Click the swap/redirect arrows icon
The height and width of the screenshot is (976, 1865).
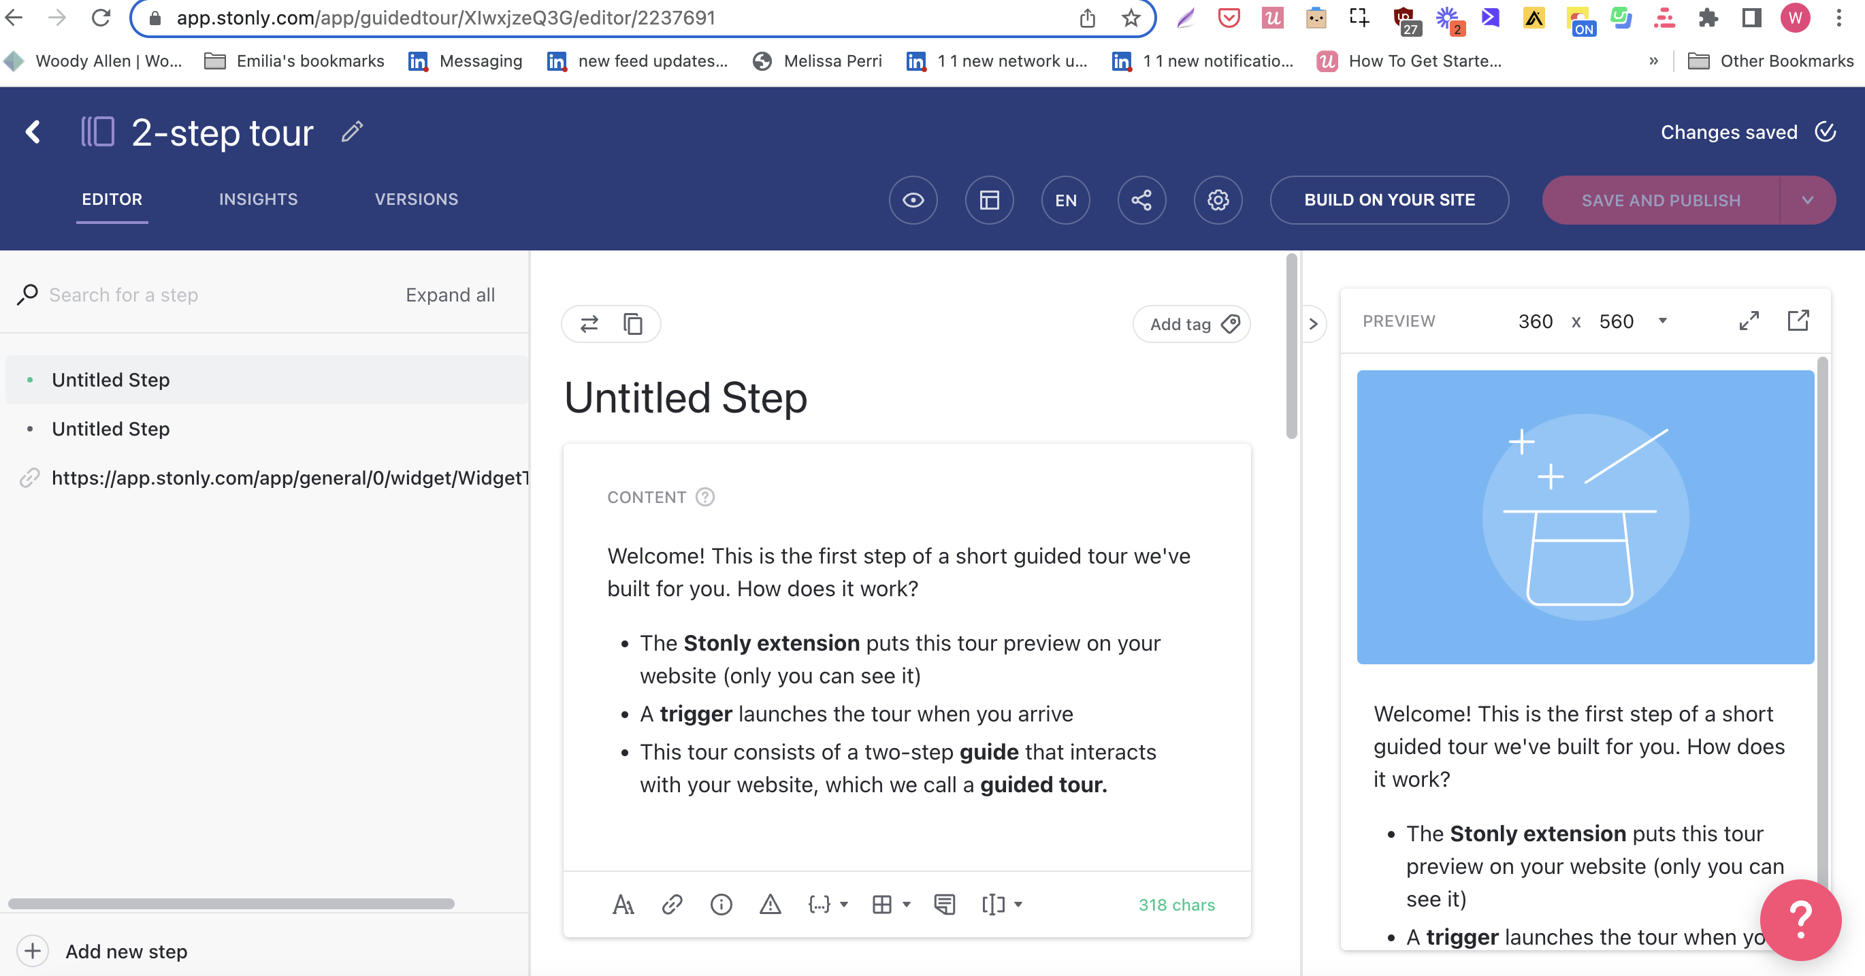click(589, 323)
